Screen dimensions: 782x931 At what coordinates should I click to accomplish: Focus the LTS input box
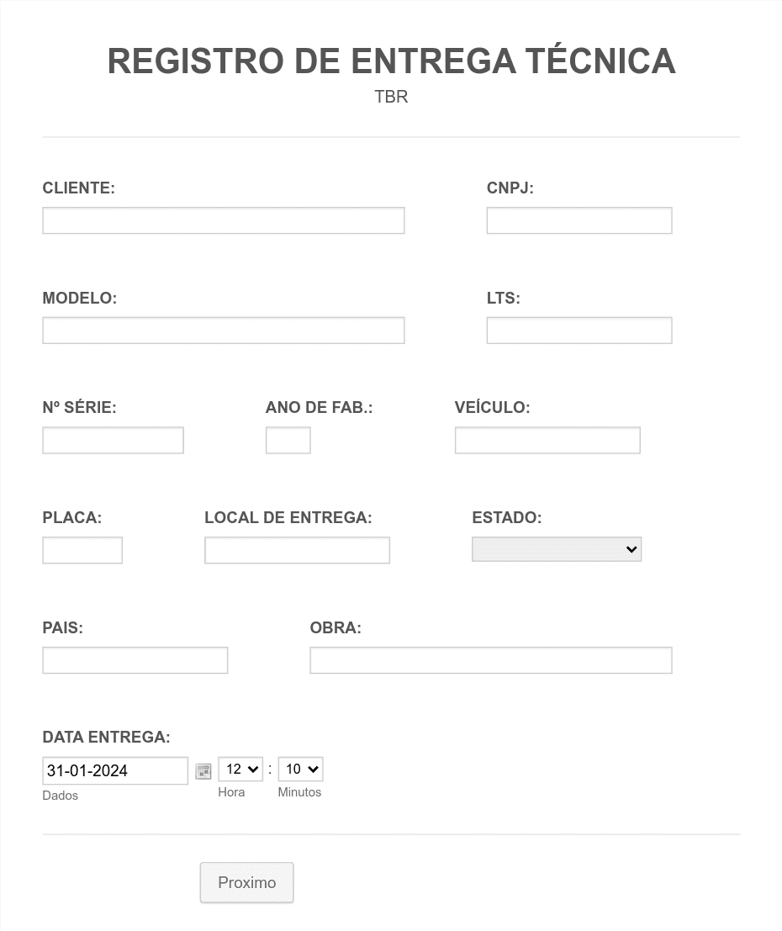(579, 331)
